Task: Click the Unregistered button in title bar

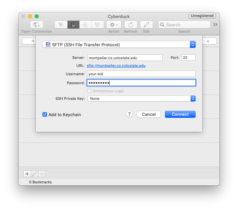Action: click(x=202, y=16)
